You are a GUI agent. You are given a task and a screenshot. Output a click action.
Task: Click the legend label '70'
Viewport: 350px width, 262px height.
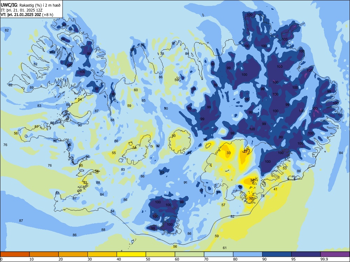[x=206, y=259]
